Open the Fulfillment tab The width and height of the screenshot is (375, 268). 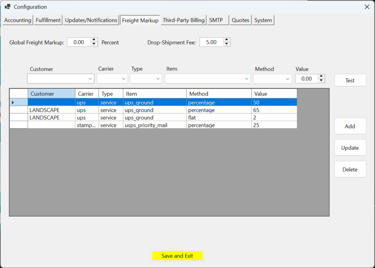48,20
